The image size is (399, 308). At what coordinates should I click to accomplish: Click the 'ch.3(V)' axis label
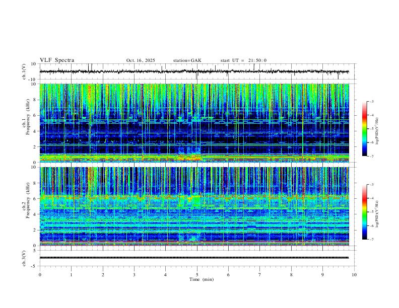(x=24, y=259)
